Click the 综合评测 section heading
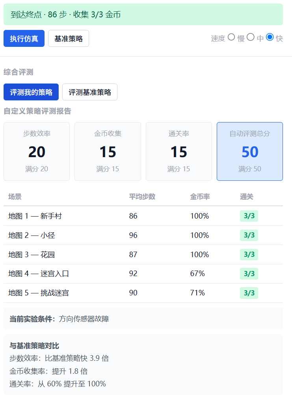Screen dimensions: 292x395 (19, 72)
